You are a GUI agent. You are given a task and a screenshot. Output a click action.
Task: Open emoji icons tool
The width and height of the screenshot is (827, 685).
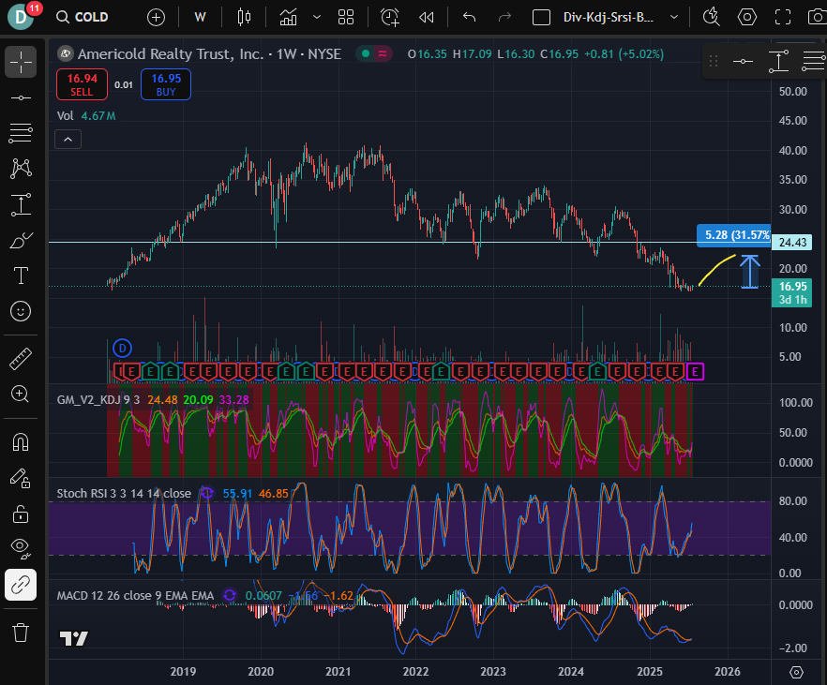(21, 311)
